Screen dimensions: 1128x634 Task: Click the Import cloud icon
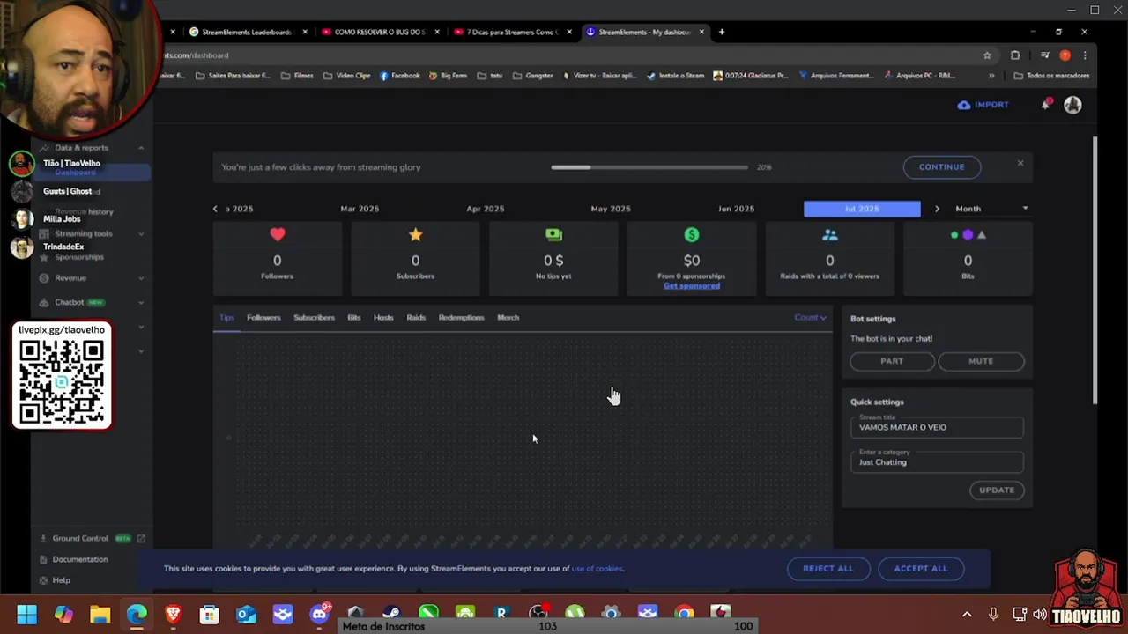click(964, 105)
